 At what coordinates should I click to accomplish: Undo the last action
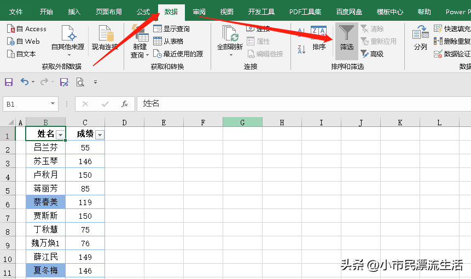[x=24, y=82]
